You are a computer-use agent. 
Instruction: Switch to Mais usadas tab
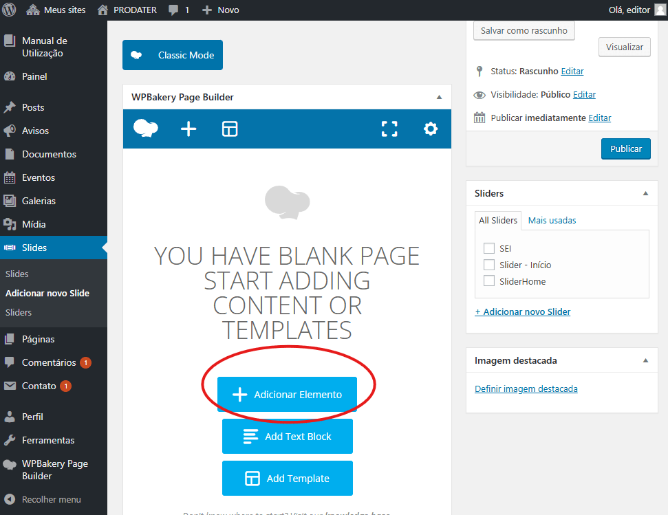click(552, 221)
